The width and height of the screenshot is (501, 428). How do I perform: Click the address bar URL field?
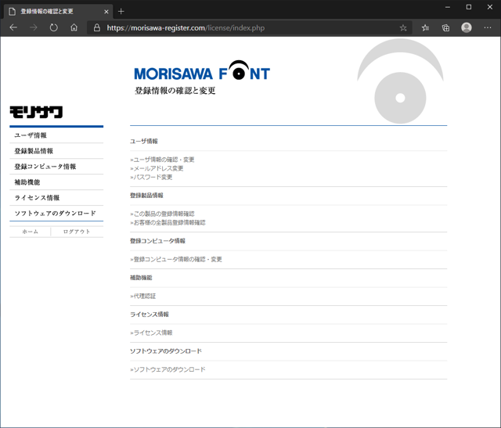(249, 28)
